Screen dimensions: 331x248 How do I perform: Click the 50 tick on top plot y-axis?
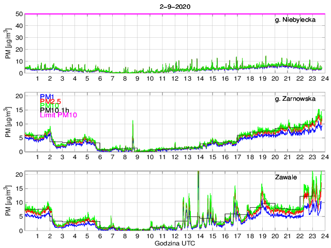(x=18, y=14)
